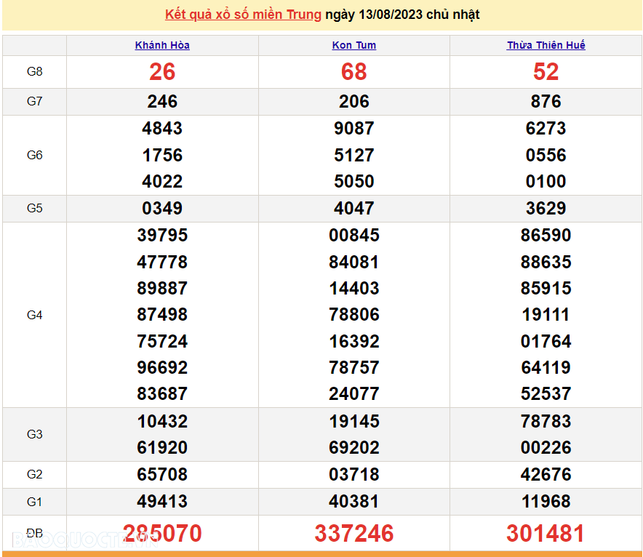Screen dimensions: 643x557
Task: Open the Khánh Hòa province link
Action: click(x=162, y=45)
